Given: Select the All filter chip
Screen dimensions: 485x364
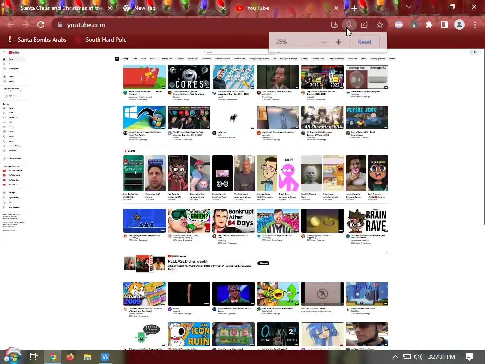Looking at the screenshot, I should tap(117, 58).
